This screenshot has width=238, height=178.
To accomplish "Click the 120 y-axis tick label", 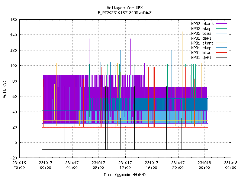I will [x=13, y=50].
